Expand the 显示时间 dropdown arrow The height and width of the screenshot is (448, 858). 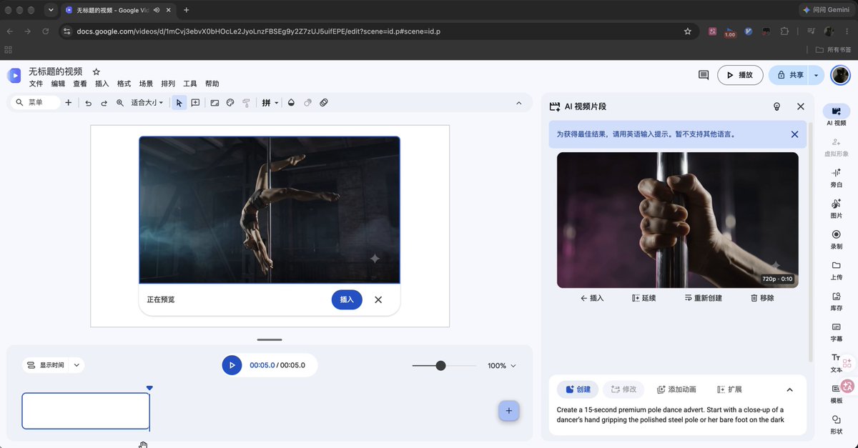click(77, 365)
